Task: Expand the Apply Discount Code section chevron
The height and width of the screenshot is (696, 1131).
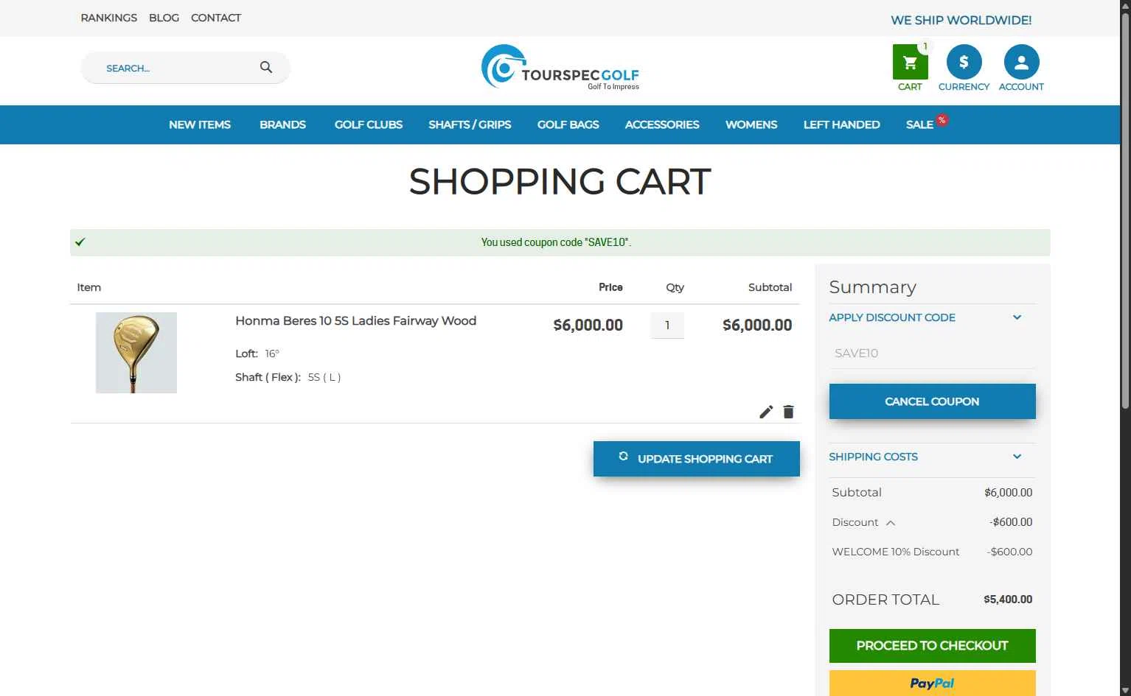Action: coord(1017,317)
